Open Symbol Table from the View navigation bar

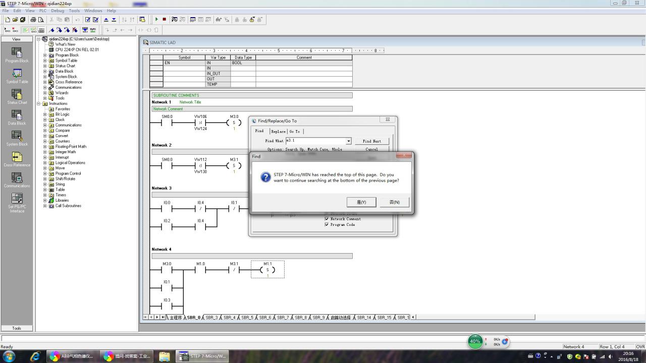click(17, 76)
